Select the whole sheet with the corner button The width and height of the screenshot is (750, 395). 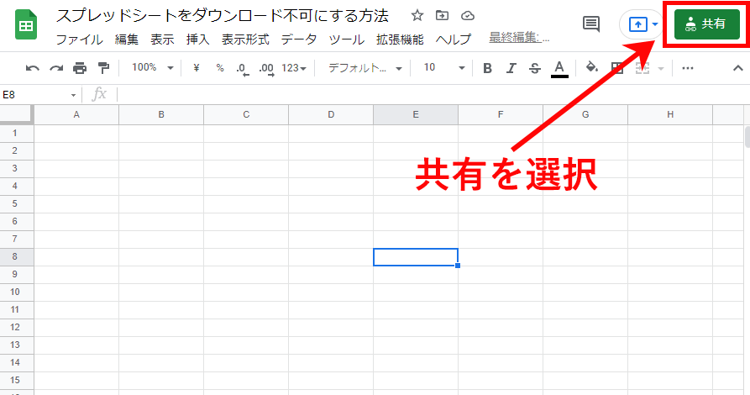point(17,115)
